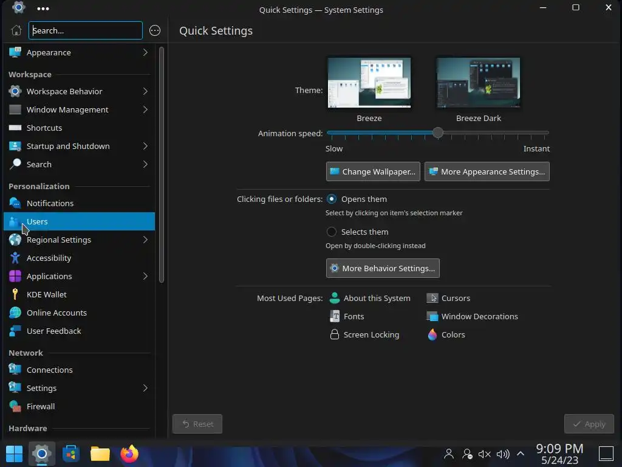622x467 pixels.
Task: Click More Appearance Settings button
Action: click(487, 171)
